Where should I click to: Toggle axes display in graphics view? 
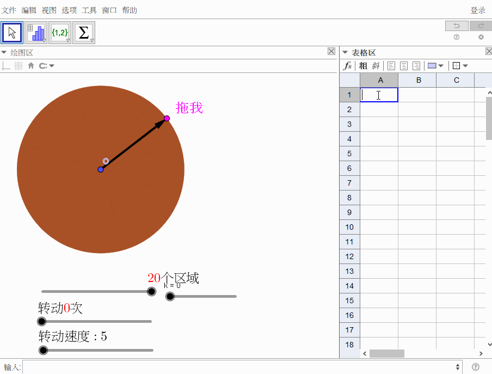[x=7, y=66]
